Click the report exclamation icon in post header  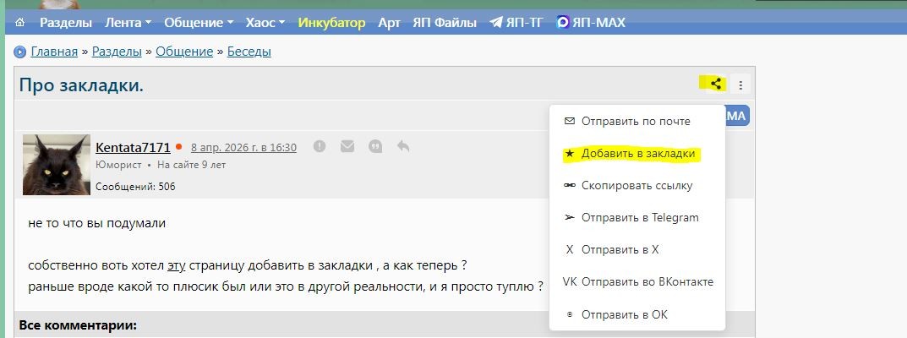(x=320, y=147)
